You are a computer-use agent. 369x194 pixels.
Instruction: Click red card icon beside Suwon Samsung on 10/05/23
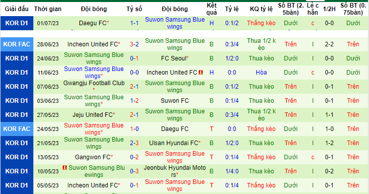[x=65, y=168]
